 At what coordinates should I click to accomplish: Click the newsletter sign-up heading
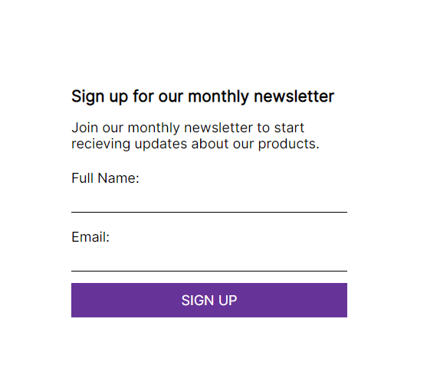(202, 97)
